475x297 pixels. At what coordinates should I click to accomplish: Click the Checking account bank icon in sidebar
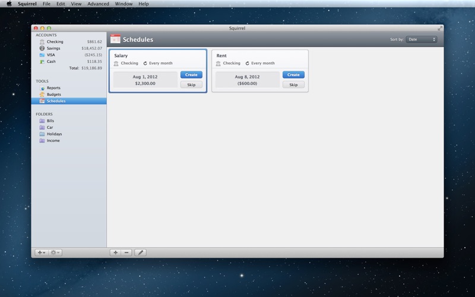[x=42, y=42]
